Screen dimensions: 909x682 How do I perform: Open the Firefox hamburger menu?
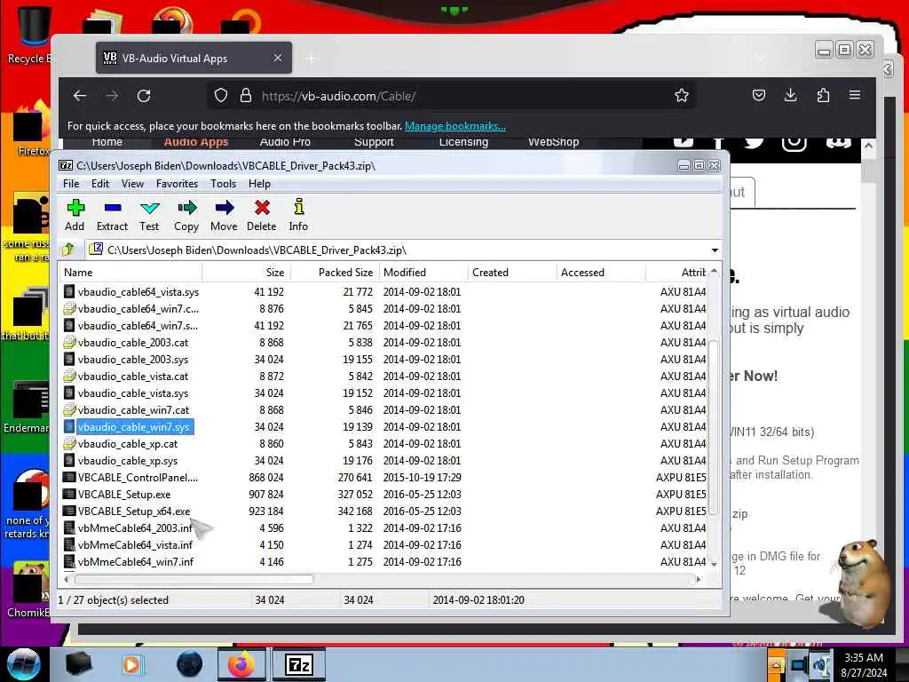pos(855,95)
